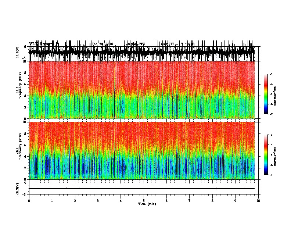Click the '-7' label on ch.1 colorbar
291x225 pixels.
pyautogui.click(x=271, y=114)
